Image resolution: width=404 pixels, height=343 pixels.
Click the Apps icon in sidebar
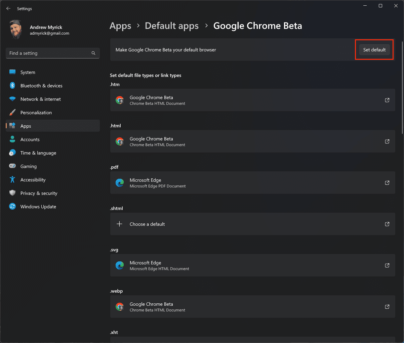[12, 126]
